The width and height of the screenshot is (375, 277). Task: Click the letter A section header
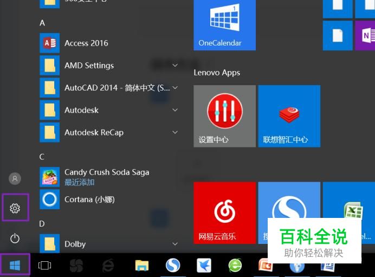(x=42, y=23)
